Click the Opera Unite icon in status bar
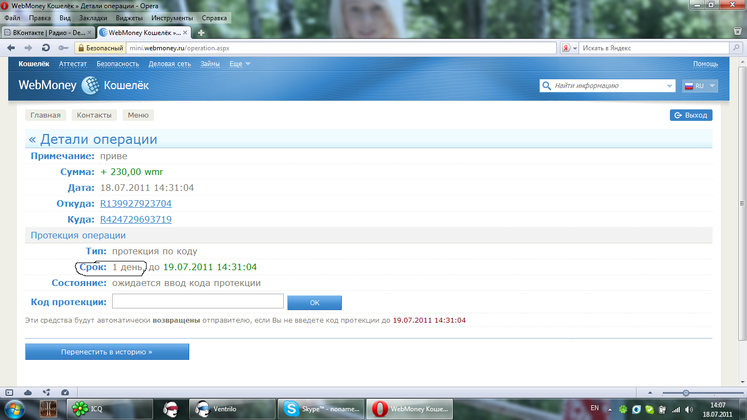Viewport: 747px width, 420px height. [x=46, y=393]
